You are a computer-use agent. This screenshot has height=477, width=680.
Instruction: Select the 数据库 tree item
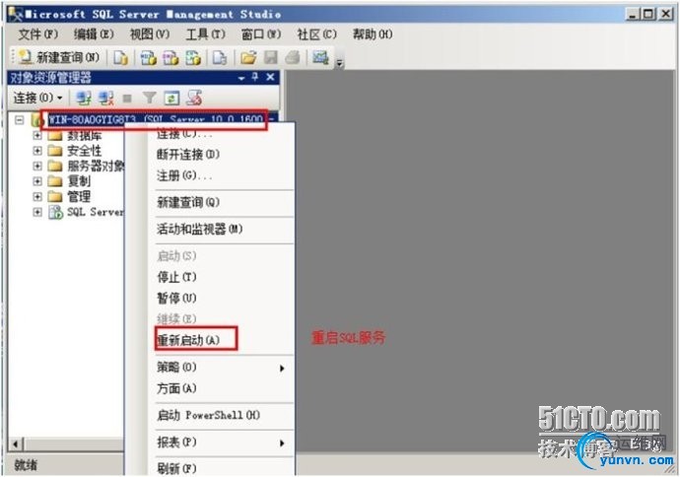point(84,136)
